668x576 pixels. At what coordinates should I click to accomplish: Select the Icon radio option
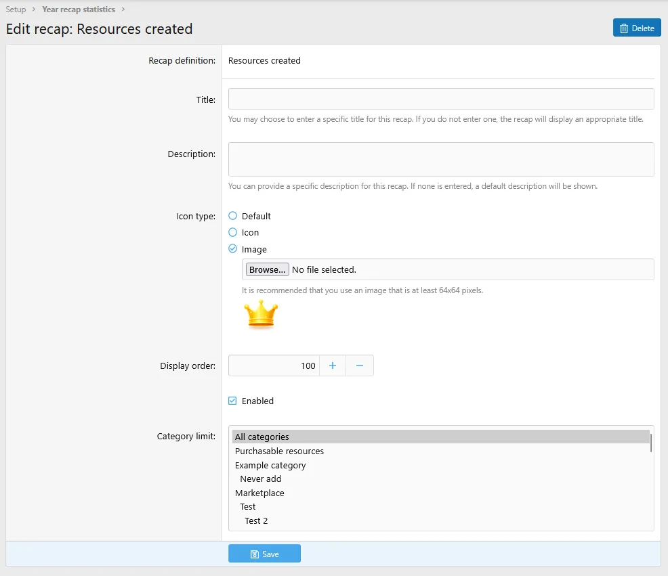[233, 232]
